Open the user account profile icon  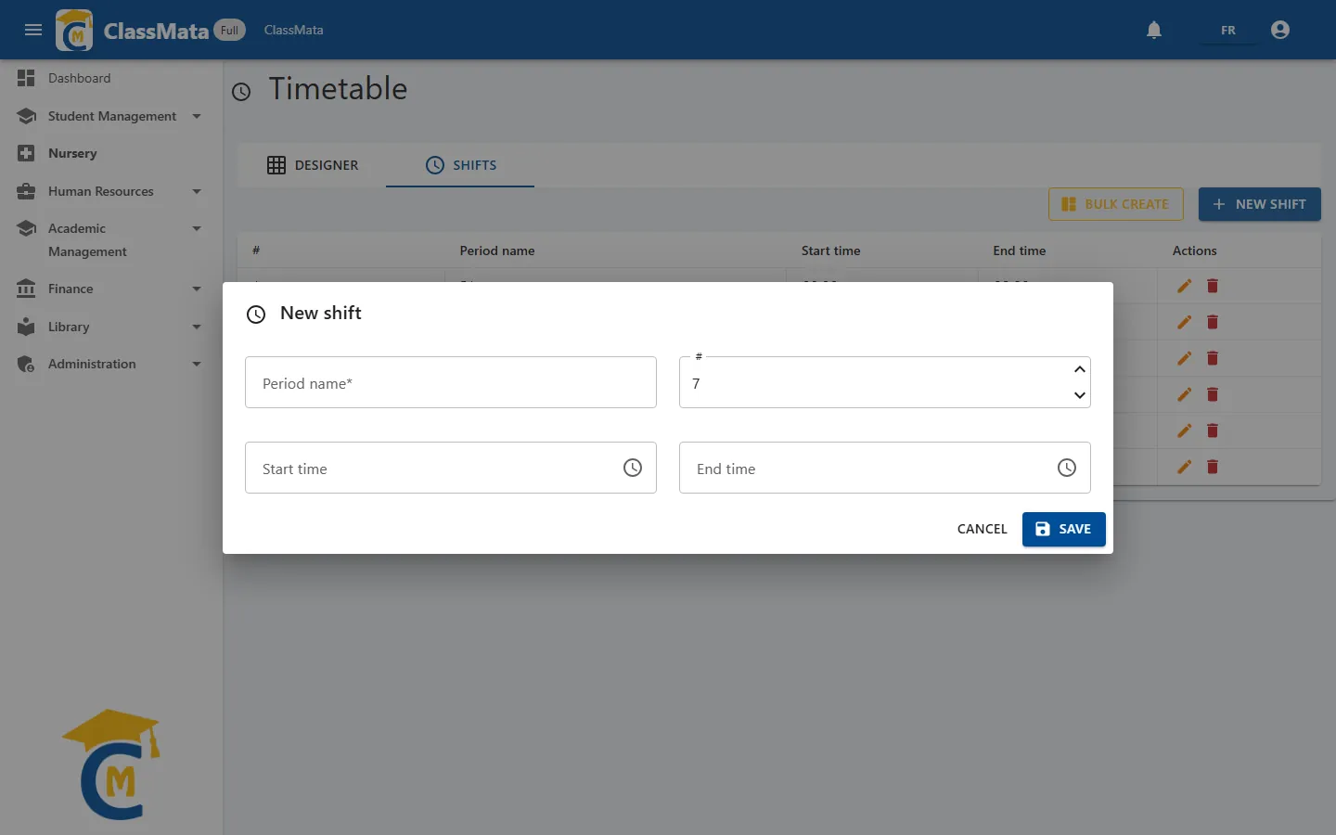[1280, 30]
